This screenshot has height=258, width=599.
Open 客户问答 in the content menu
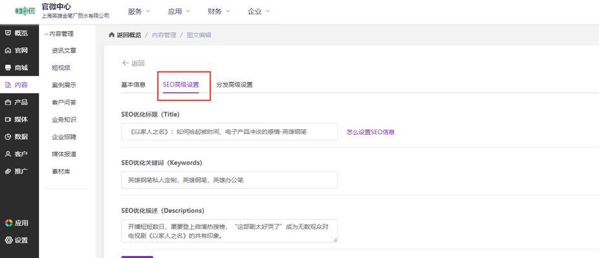pyautogui.click(x=64, y=102)
